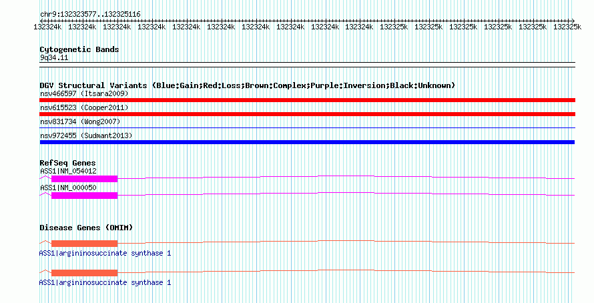The image size is (594, 303).
Task: Open the ASS1|NM_000050 transcript label
Action: pos(68,188)
